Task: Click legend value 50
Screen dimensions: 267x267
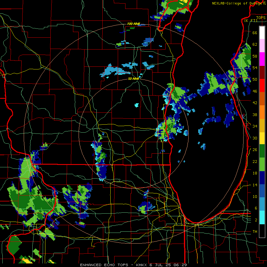Action: click(255, 80)
